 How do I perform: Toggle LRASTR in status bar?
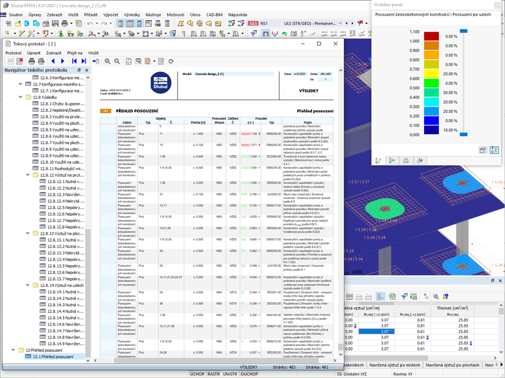tap(230, 374)
